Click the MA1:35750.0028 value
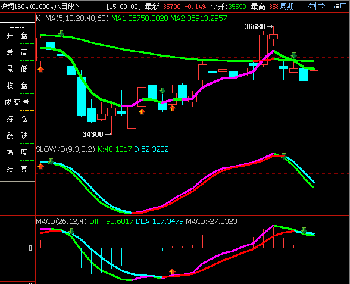Viewport: 350px width, 284px height. click(140, 18)
